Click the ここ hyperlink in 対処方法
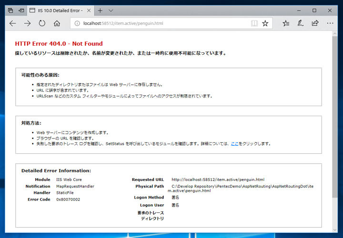This screenshot has height=238, width=343. [235, 144]
